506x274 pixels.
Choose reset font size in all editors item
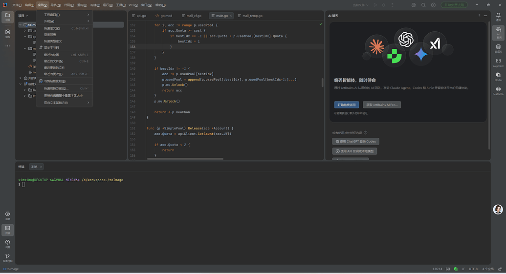(x=65, y=95)
